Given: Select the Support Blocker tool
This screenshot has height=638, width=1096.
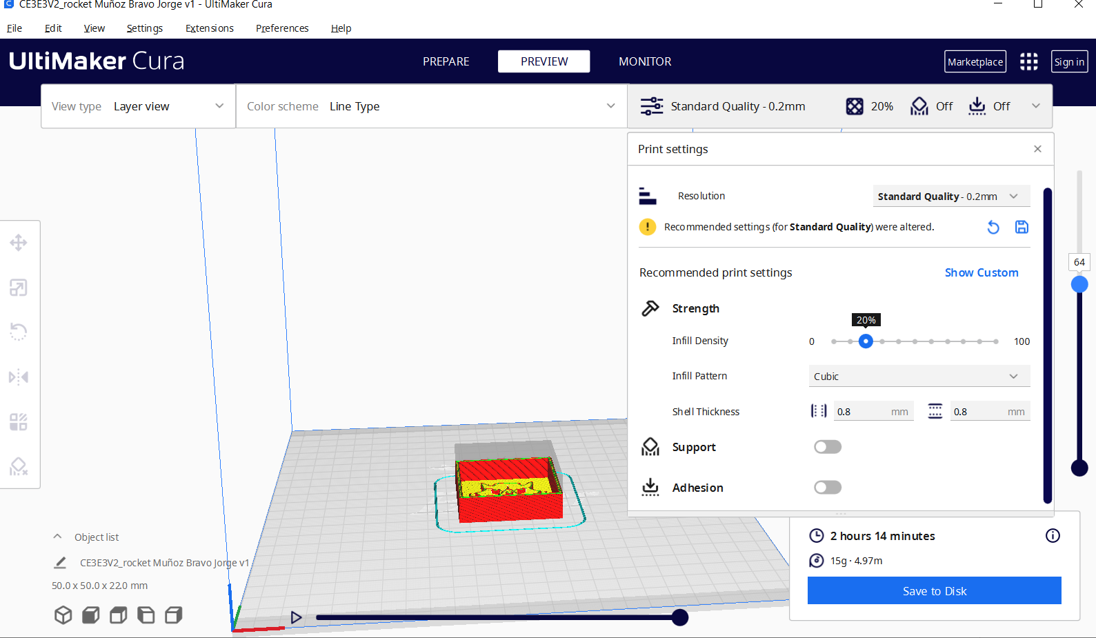Looking at the screenshot, I should [x=19, y=467].
